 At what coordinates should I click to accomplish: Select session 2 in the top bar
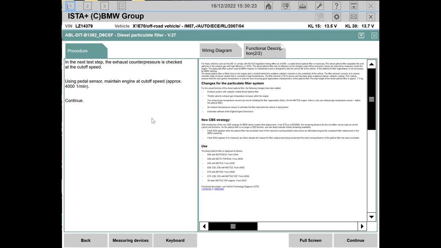(88, 6)
